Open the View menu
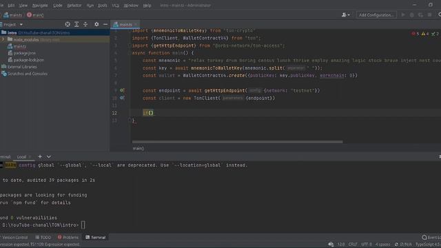Image resolution: width=441 pixels, height=248 pixels. 23,6
